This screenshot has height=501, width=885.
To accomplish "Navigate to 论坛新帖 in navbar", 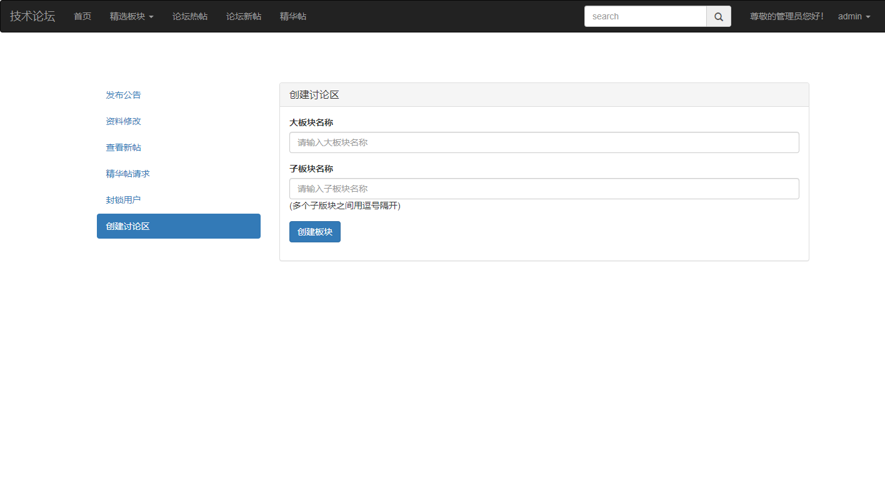I will (x=244, y=17).
